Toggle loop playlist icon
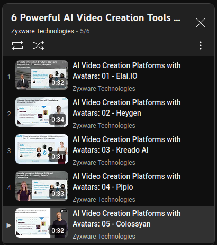 point(17,45)
